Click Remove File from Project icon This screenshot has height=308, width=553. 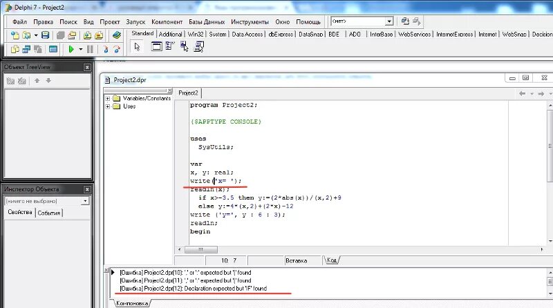pos(99,35)
